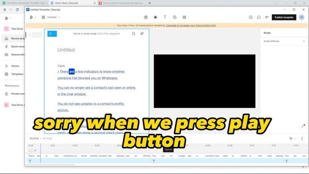Click the script line 'in the chat window.'
309x174 pixels.
72,94
